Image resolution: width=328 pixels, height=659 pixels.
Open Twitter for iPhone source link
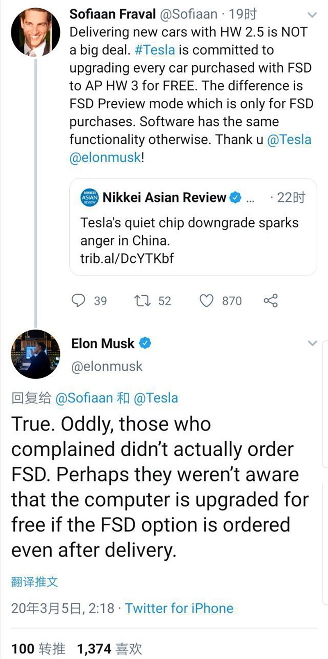point(179,608)
